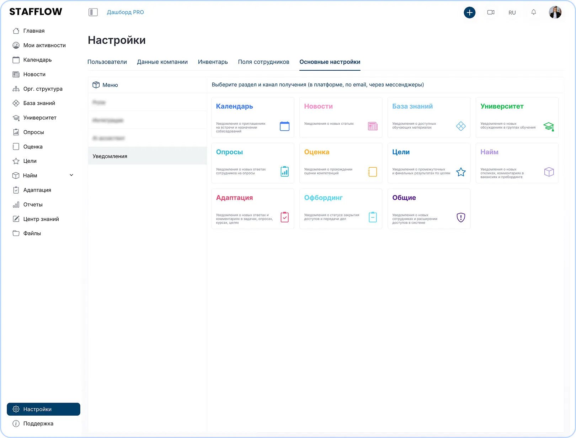
Task: Click the shield icon in Общие card
Action: pos(461,217)
